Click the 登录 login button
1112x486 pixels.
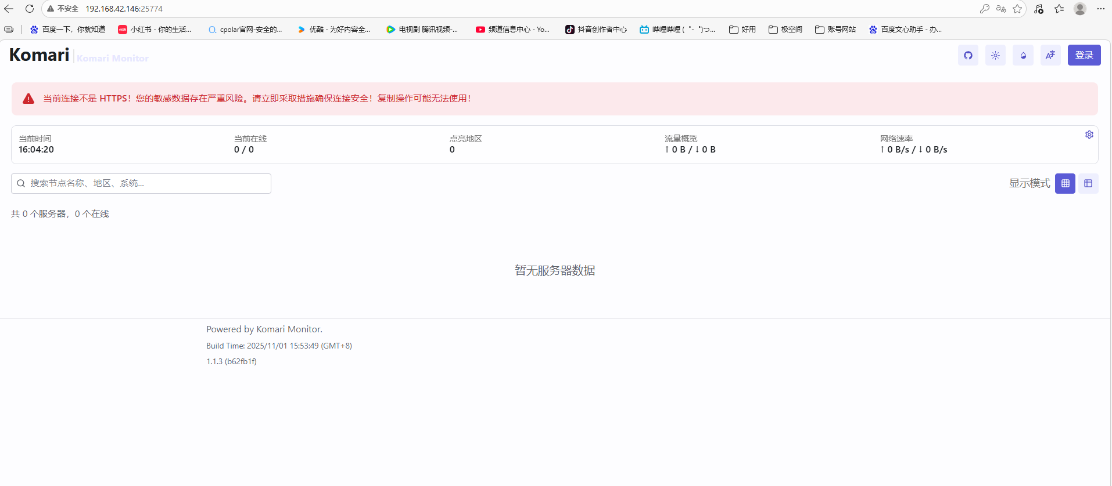[1084, 55]
